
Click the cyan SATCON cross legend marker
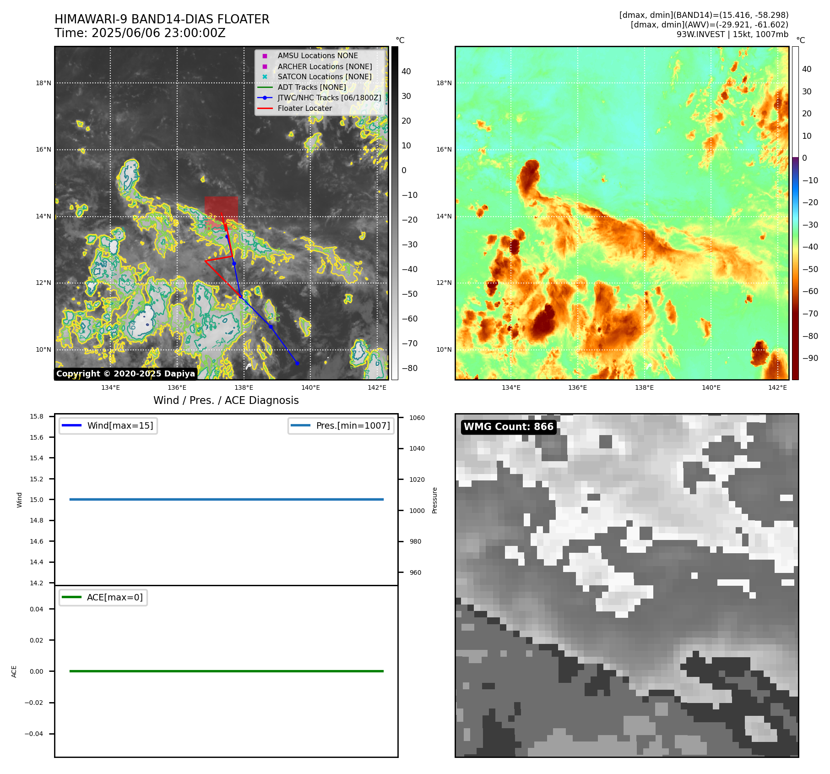(265, 76)
